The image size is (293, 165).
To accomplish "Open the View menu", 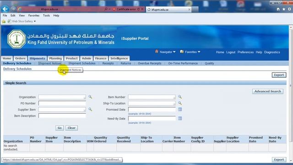I will click(22, 16).
